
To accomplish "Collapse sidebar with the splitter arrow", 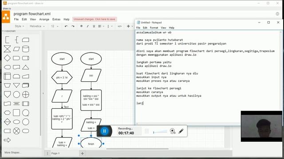I will click(x=43, y=93).
